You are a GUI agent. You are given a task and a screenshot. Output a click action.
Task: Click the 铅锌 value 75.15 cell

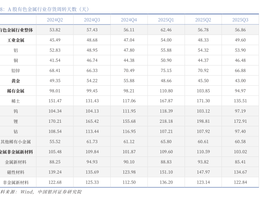166,71
